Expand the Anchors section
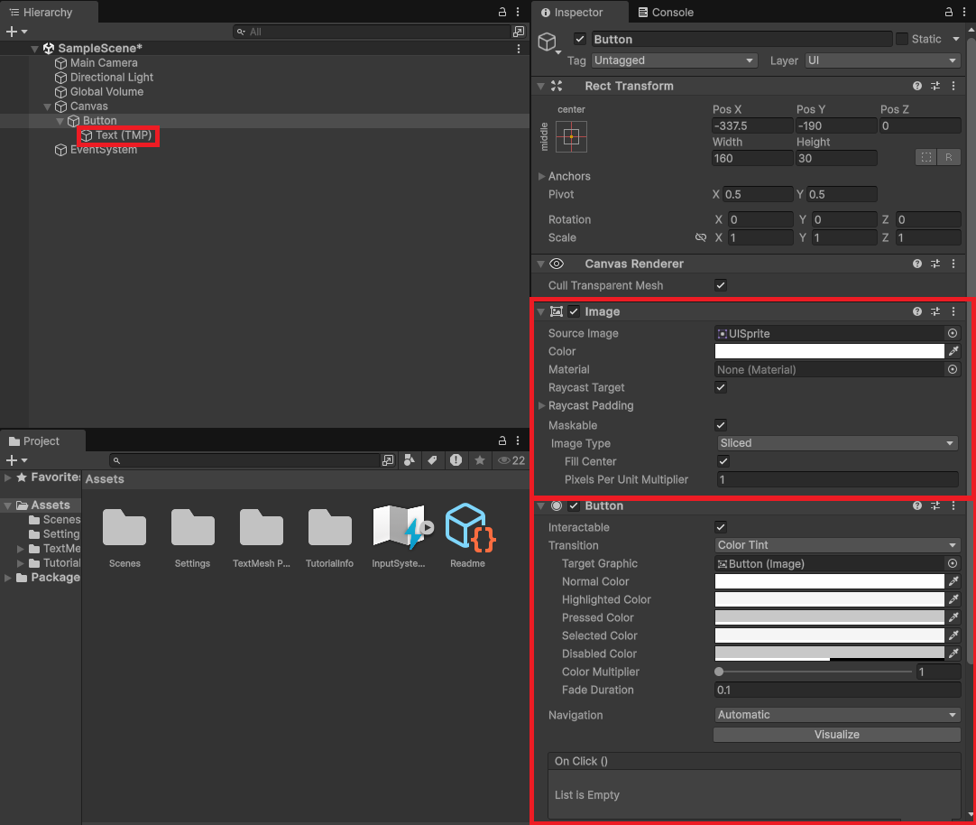976x825 pixels. (542, 176)
